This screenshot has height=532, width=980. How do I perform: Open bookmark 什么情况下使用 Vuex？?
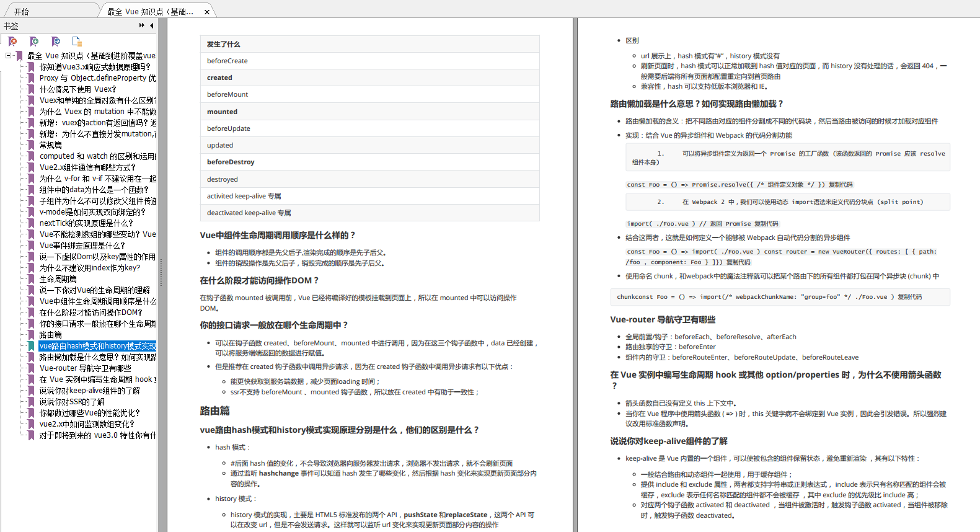click(x=77, y=89)
